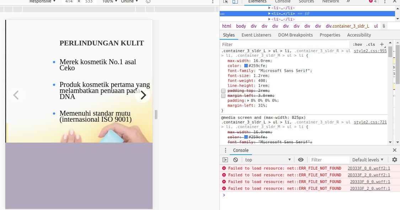This screenshot has width=400, height=210.
Task: Click html in the breadcrumb
Action: [226, 26]
